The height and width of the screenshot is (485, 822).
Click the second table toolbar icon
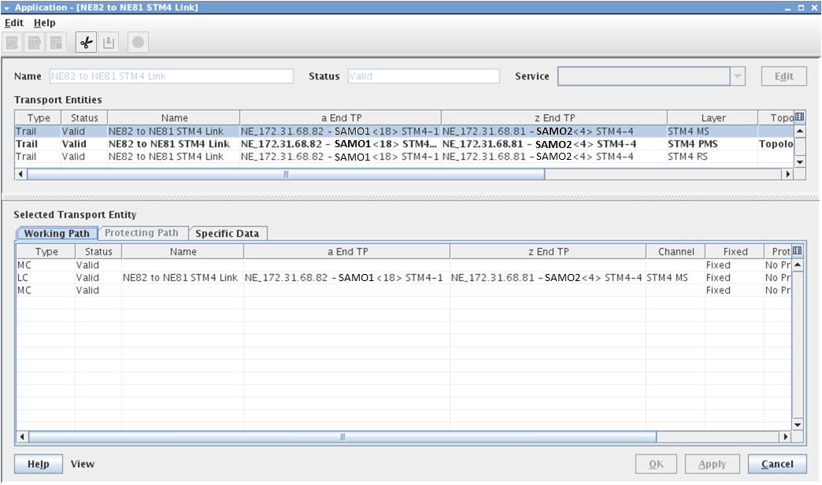[35, 43]
